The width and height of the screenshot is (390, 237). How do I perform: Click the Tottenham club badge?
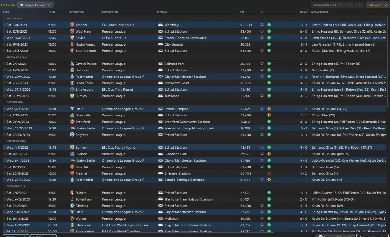(x=72, y=199)
